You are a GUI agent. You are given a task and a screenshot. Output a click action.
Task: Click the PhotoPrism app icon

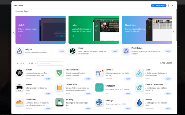tap(126, 51)
